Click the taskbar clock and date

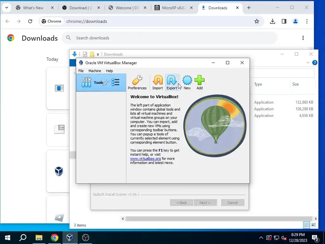(x=298, y=238)
